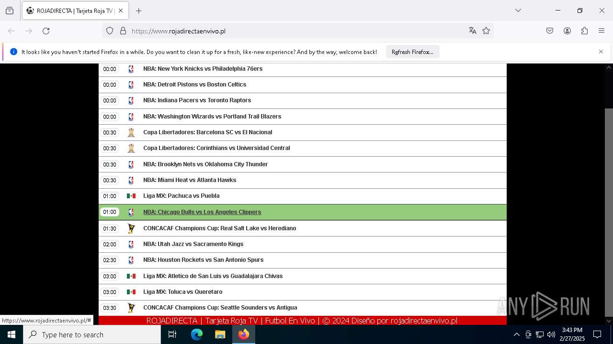Open Utah Jazz vs Sacramento Kings link

[193, 244]
